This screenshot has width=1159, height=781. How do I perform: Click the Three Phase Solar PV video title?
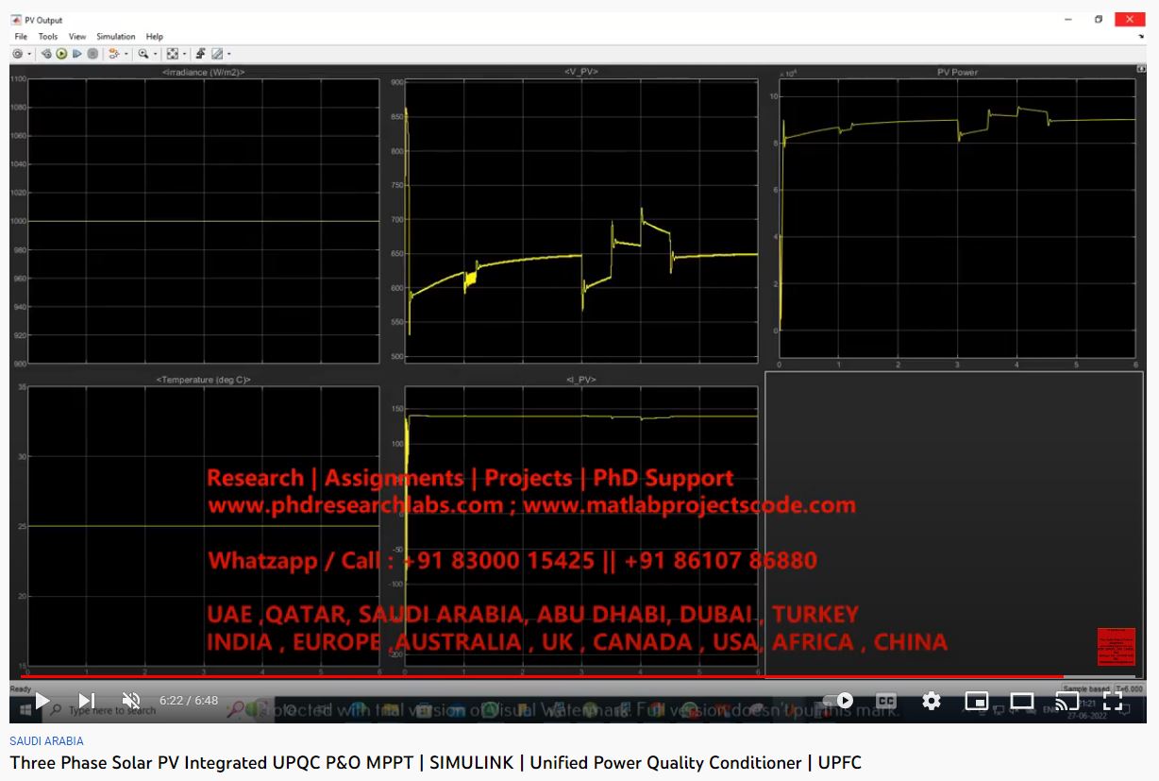click(436, 762)
